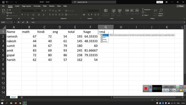Image resolution: width=186 pixels, height=105 pixels.
Task: Cancel the formula entry with the X icon
Action: click(x=19, y=22)
